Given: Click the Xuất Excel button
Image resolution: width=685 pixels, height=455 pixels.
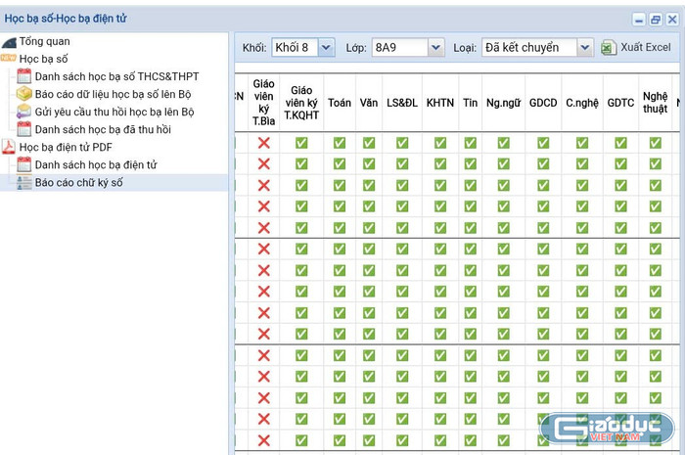Looking at the screenshot, I should pyautogui.click(x=636, y=48).
